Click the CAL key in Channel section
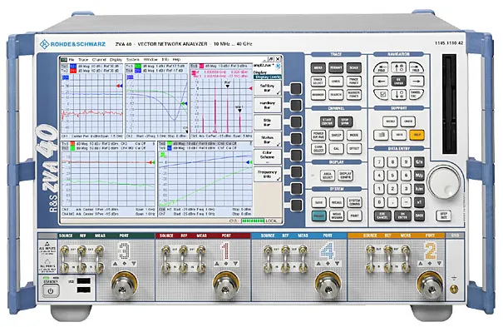The height and width of the screenshot is (327, 503). [336, 149]
